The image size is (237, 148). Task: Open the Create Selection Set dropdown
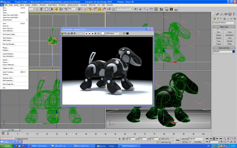pyautogui.click(x=125, y=9)
